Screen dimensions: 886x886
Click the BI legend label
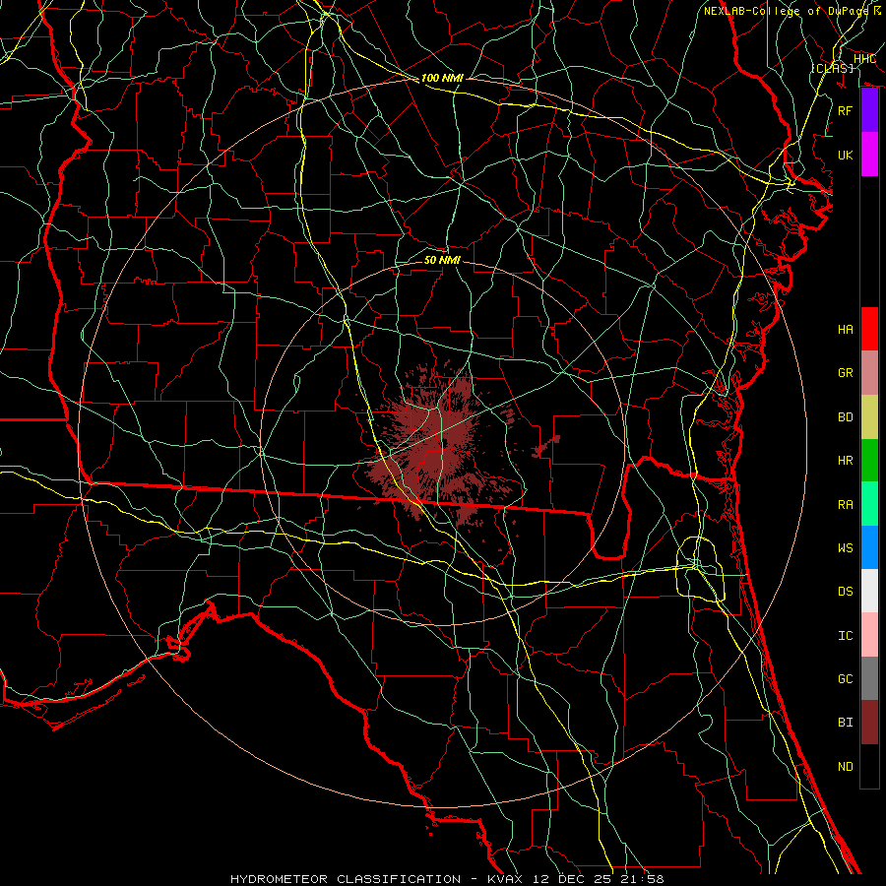pyautogui.click(x=846, y=723)
